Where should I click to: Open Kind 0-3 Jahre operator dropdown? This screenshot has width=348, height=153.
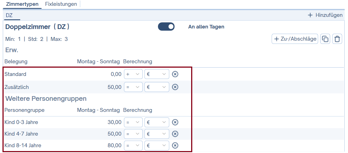[133, 122]
